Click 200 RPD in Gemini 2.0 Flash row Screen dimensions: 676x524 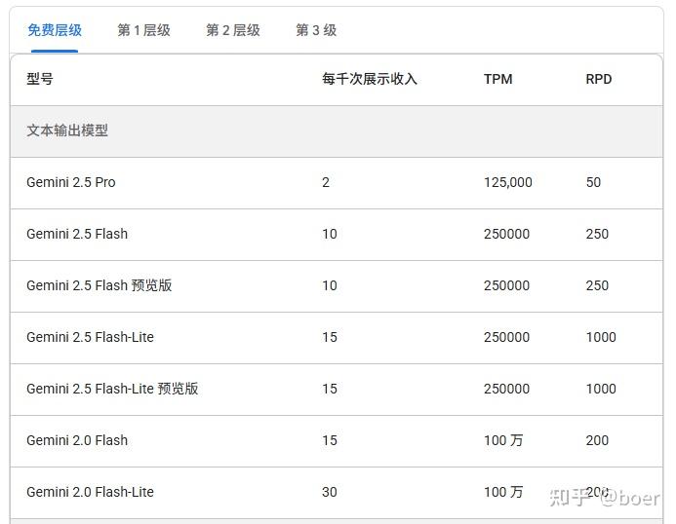pyautogui.click(x=597, y=440)
